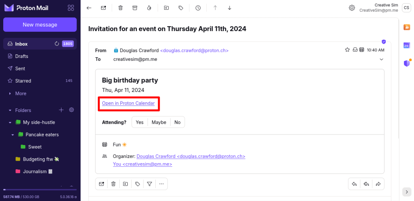414x201 pixels.
Task: Open the app switcher grid icon
Action: click(71, 8)
